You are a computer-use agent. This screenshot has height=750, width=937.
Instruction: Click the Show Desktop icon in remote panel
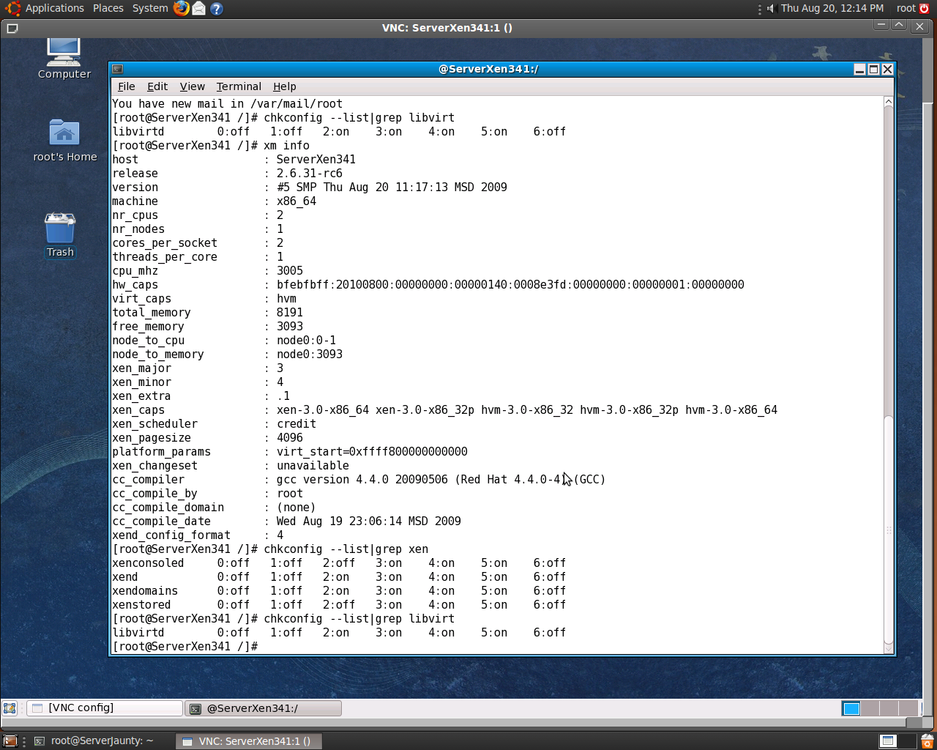pyautogui.click(x=10, y=708)
